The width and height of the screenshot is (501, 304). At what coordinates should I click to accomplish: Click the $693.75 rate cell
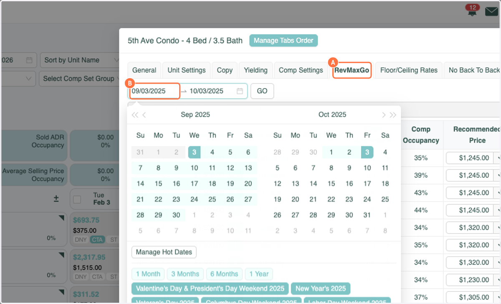(86, 220)
